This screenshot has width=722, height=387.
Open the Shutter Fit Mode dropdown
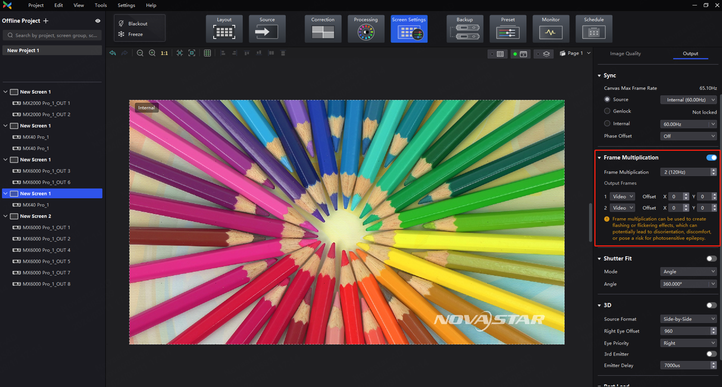click(688, 272)
